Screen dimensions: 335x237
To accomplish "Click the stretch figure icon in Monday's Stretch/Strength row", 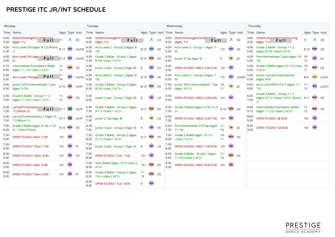I will [70, 40].
